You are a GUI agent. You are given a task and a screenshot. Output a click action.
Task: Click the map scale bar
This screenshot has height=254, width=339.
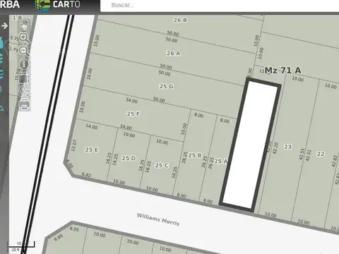click(x=21, y=246)
